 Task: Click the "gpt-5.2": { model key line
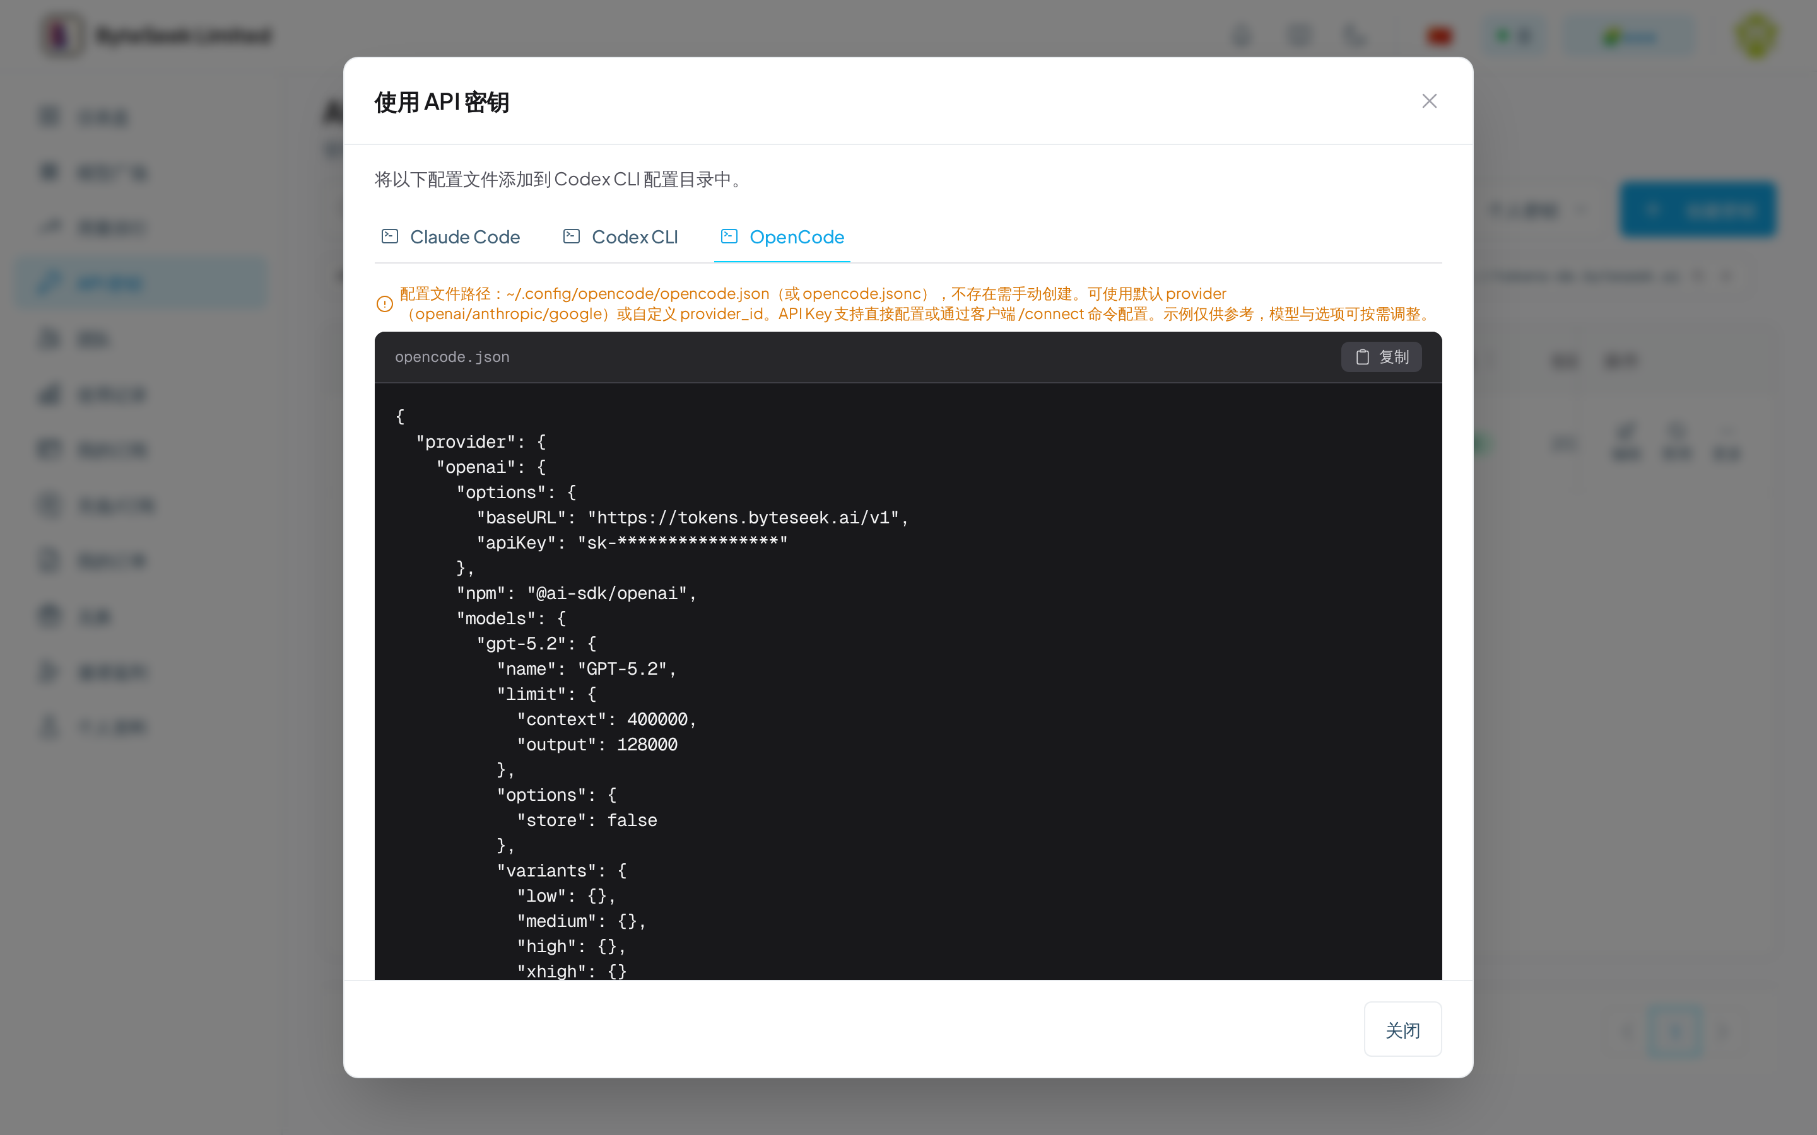coord(536,644)
